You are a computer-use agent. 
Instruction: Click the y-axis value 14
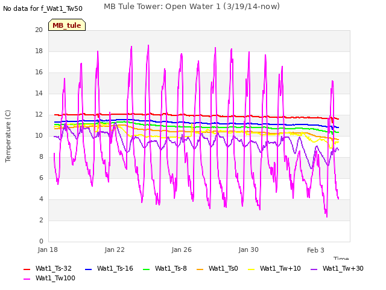pos(39,93)
